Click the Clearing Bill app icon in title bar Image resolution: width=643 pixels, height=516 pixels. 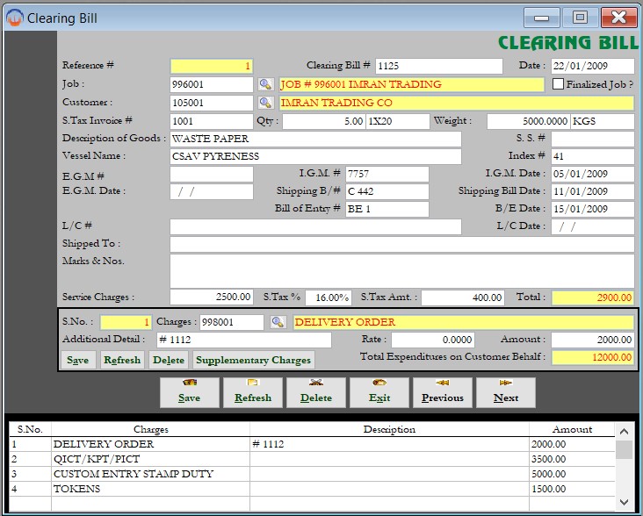[x=15, y=18]
